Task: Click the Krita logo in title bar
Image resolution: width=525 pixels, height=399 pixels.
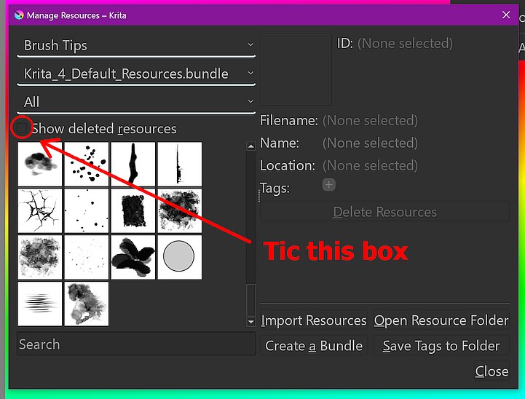Action: click(19, 15)
